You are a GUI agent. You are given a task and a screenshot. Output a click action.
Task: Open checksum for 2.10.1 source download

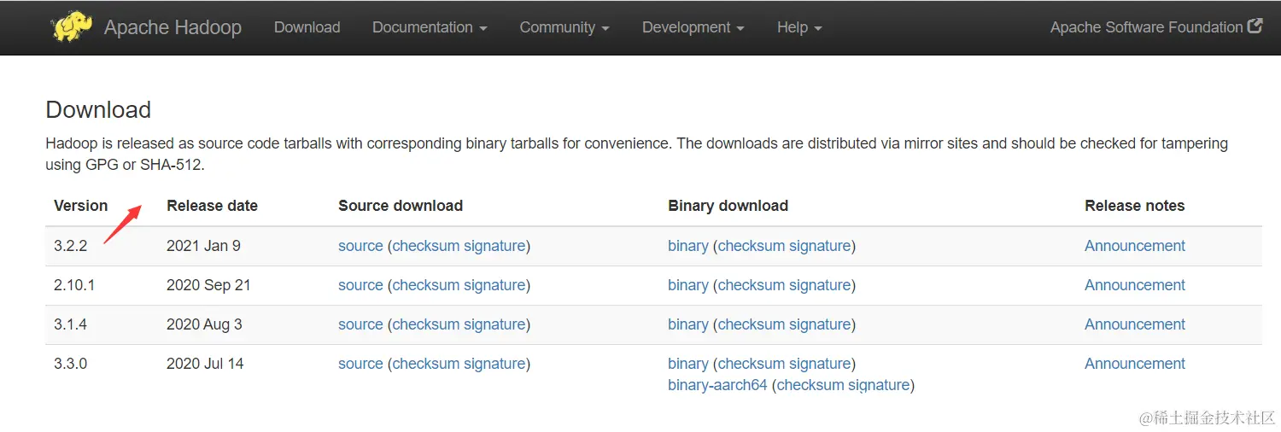click(425, 285)
